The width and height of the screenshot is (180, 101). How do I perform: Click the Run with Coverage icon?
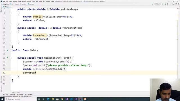click(168, 4)
